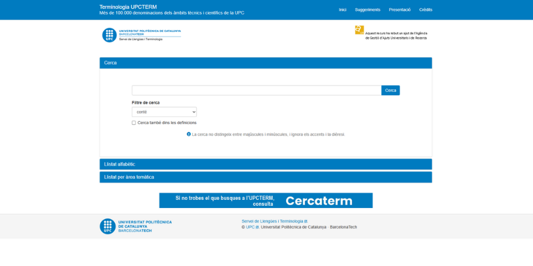Expand the Llistat per àrea temàtica panel
Viewport: 533px width, 266px height.
pos(266,177)
